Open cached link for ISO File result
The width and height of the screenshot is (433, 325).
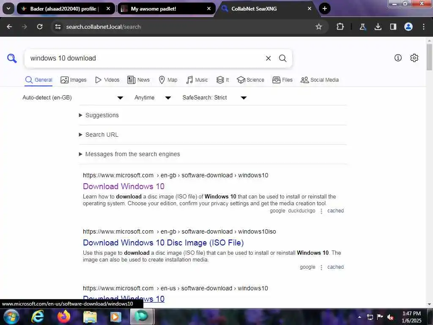[335, 267]
